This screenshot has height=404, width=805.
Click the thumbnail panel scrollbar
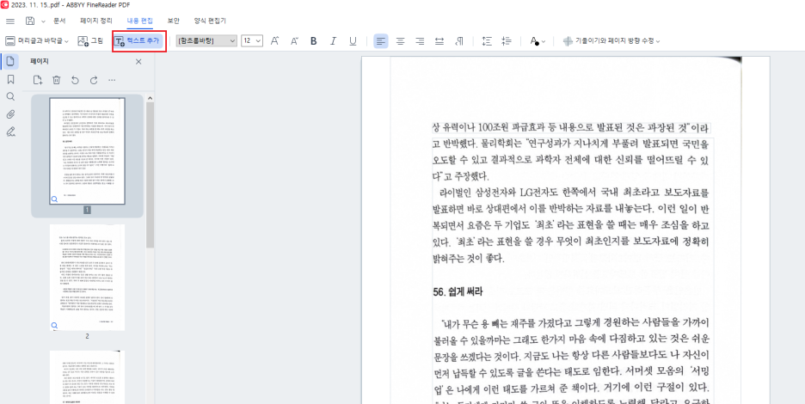pyautogui.click(x=151, y=174)
